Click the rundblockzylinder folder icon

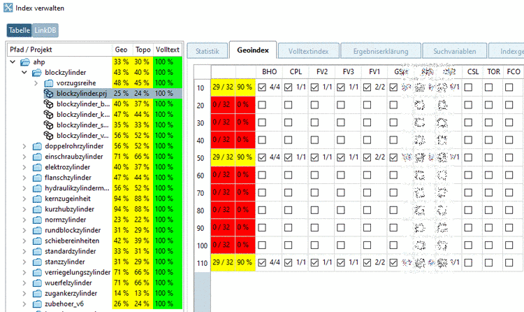(37, 230)
